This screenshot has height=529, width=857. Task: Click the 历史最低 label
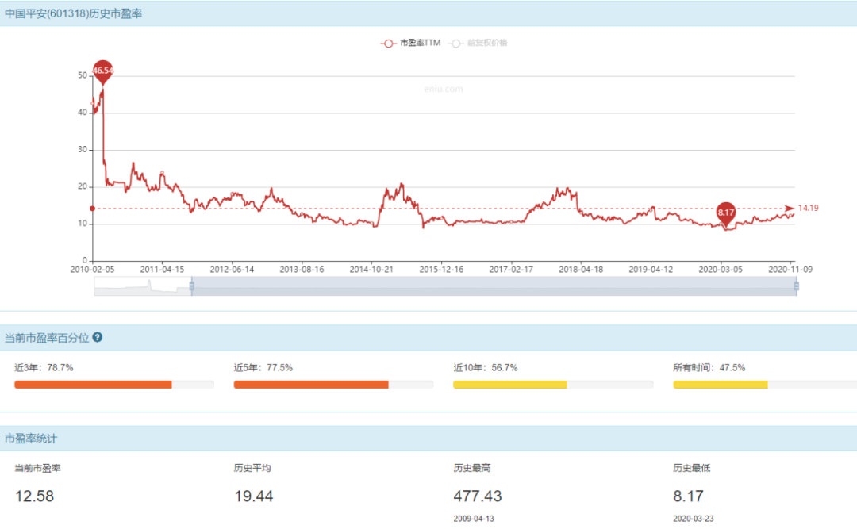click(x=692, y=469)
